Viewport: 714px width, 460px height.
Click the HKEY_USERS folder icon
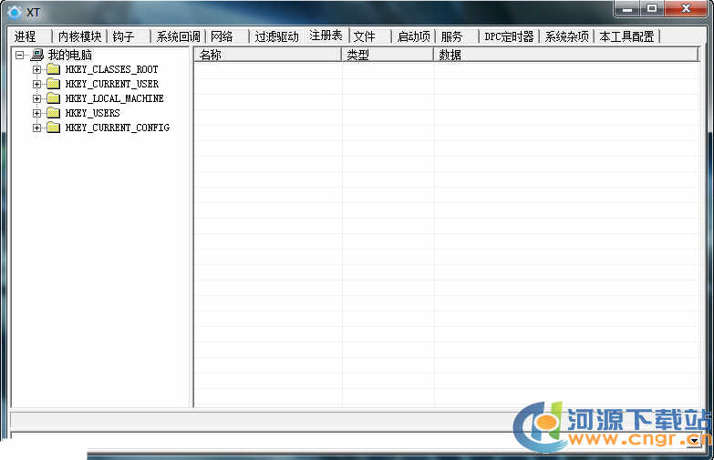[x=53, y=113]
